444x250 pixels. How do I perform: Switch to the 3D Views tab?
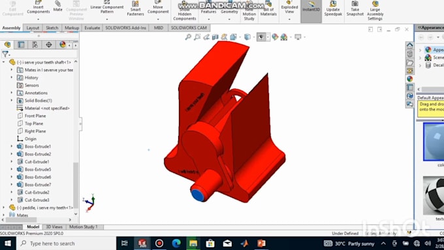(x=54, y=227)
